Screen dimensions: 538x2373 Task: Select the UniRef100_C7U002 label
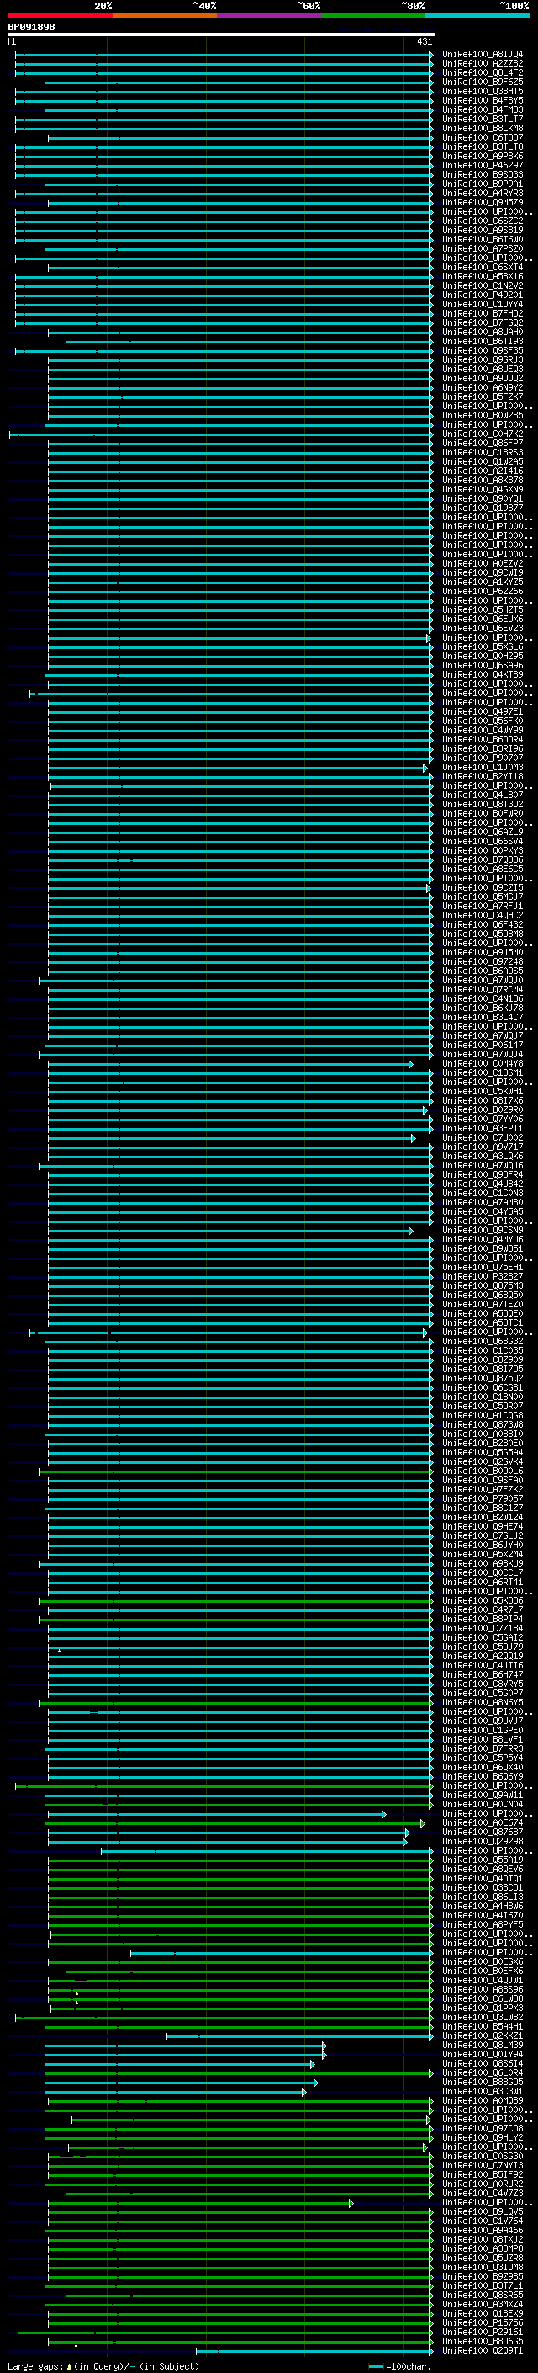[482, 1136]
